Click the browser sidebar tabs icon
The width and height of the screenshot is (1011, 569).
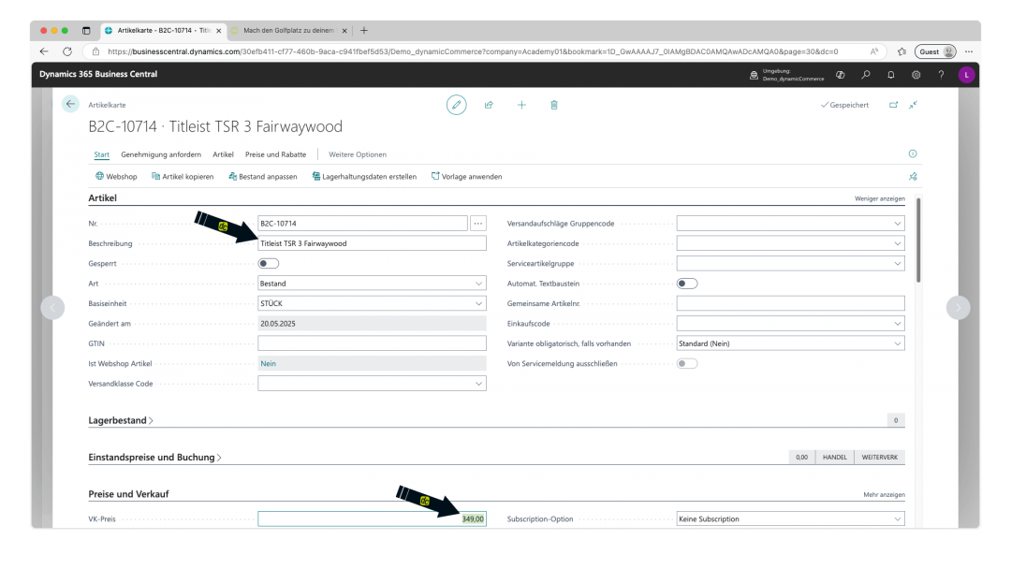[86, 30]
